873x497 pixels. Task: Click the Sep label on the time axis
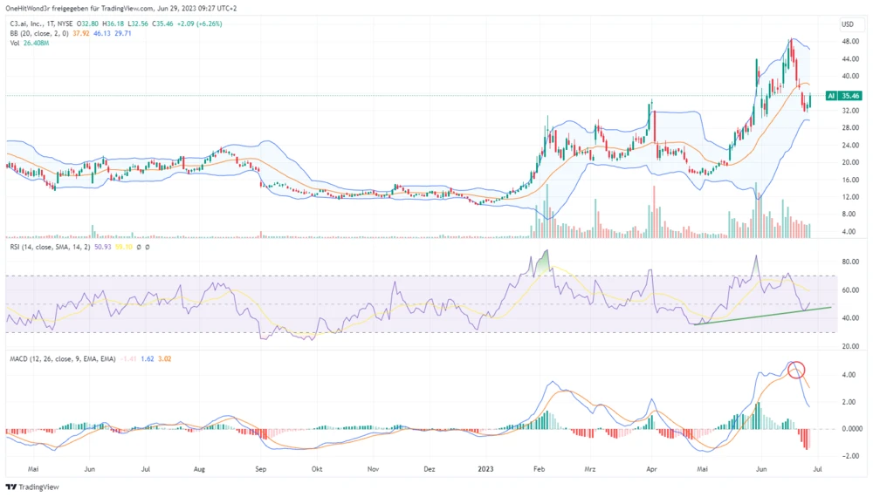[259, 468]
